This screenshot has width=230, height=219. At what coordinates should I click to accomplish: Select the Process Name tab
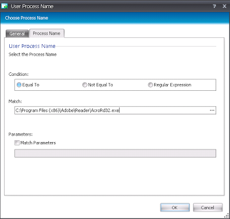coord(47,33)
